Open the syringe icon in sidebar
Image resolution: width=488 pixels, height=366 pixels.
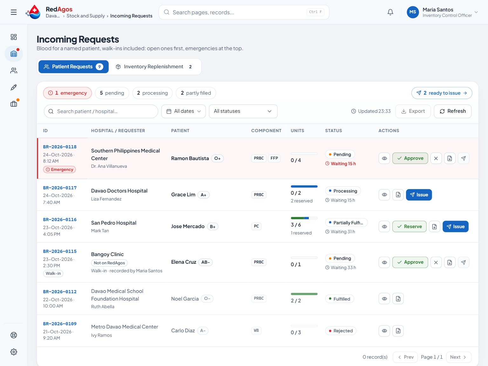(14, 87)
